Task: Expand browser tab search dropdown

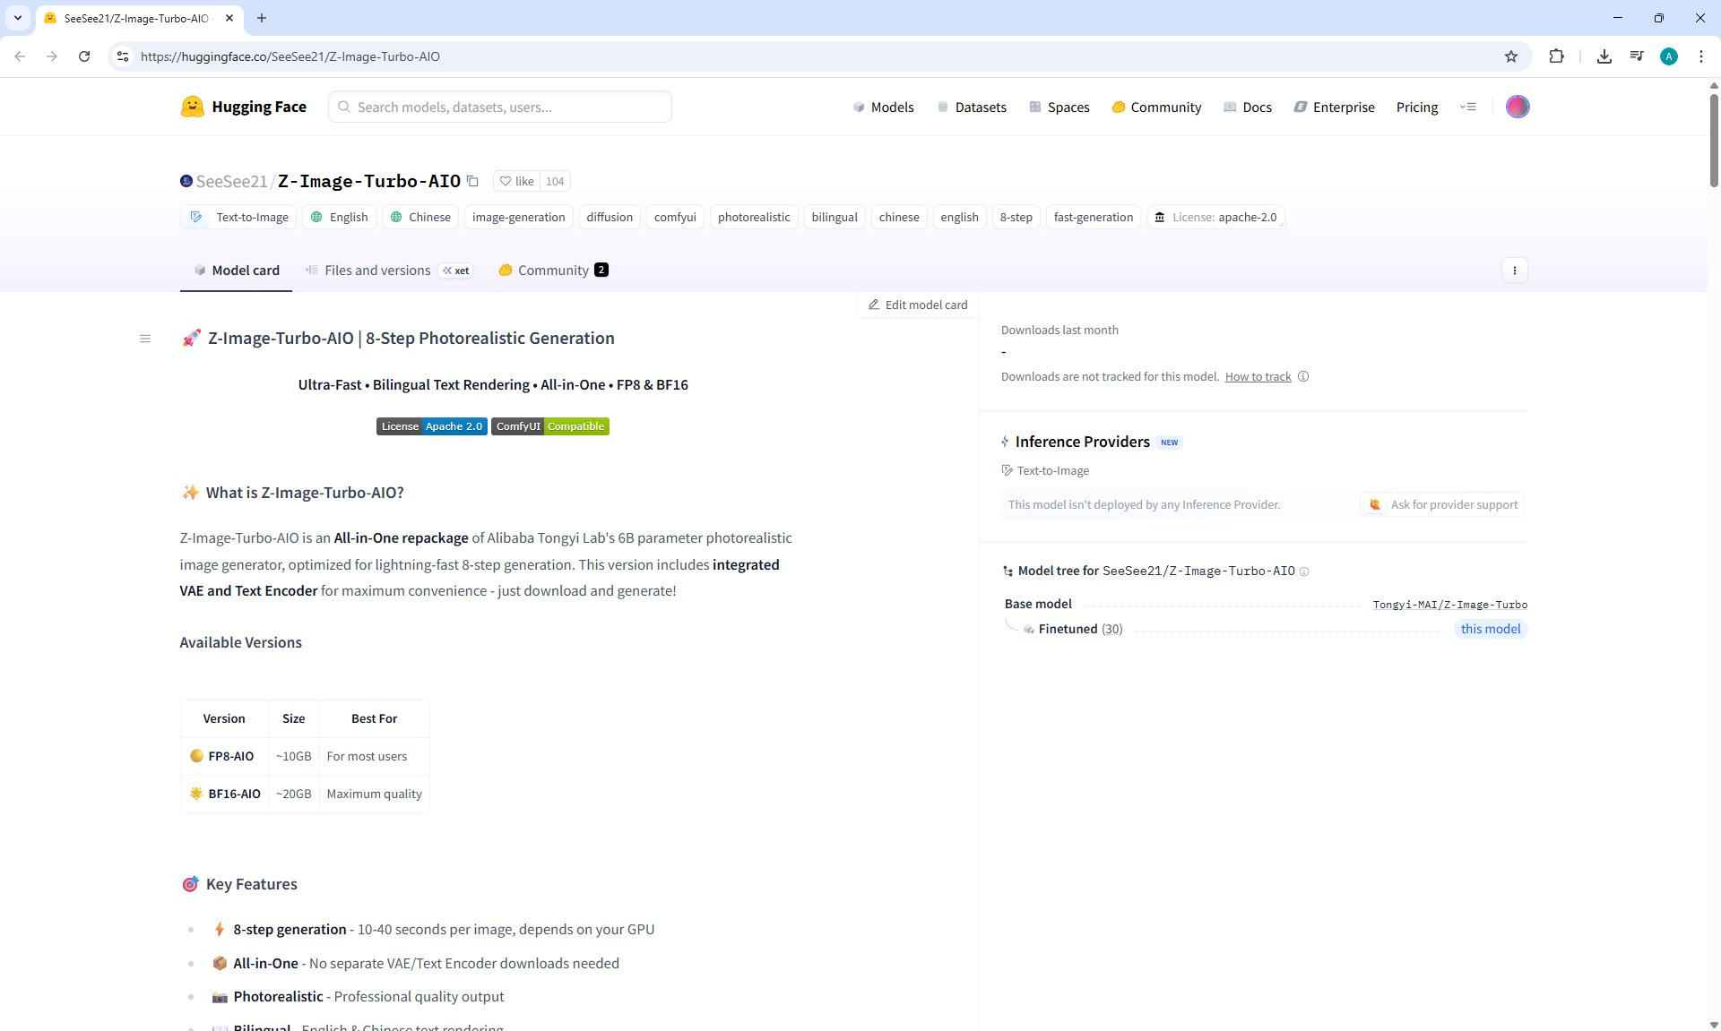Action: coord(17,18)
